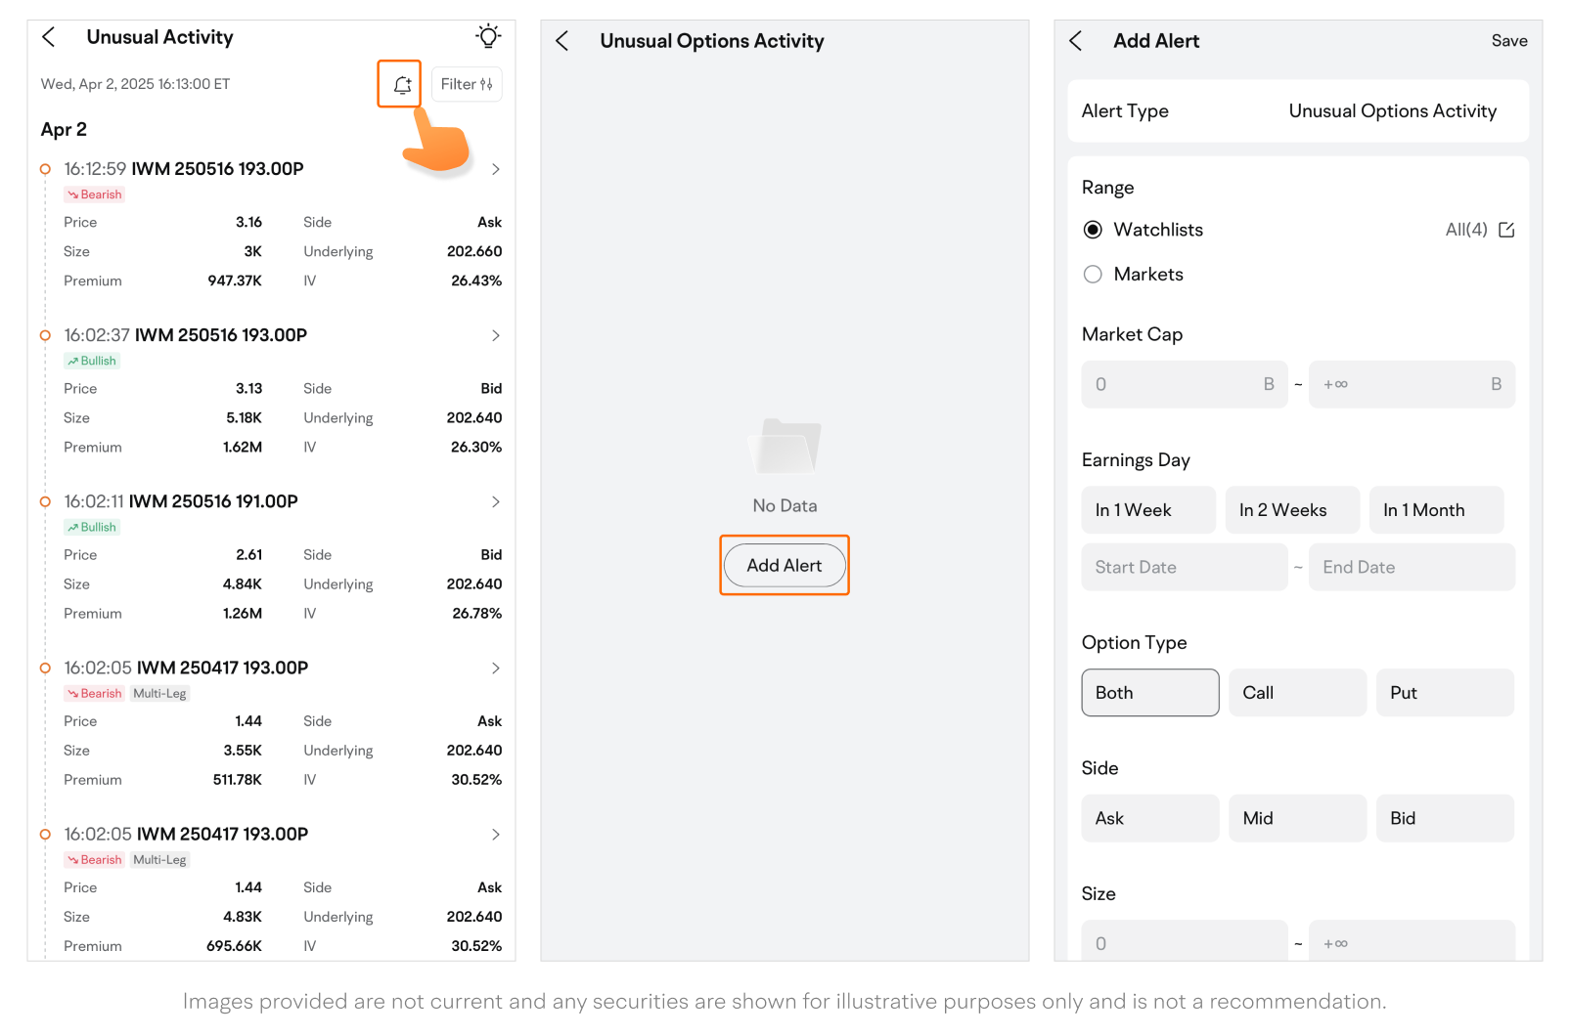Expand the 16:02:37 IWM 193.00P entry
The image size is (1570, 1036).
[495, 335]
